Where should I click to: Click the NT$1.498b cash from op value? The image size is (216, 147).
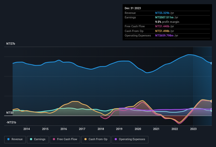point(162,31)
